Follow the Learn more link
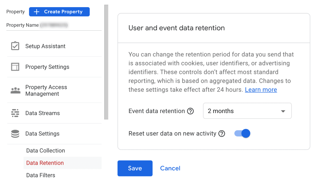 (x=261, y=90)
